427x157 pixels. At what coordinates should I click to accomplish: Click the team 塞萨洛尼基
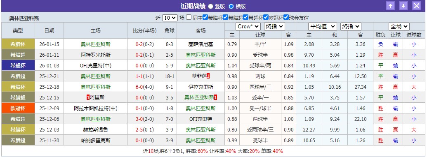coord(201,44)
